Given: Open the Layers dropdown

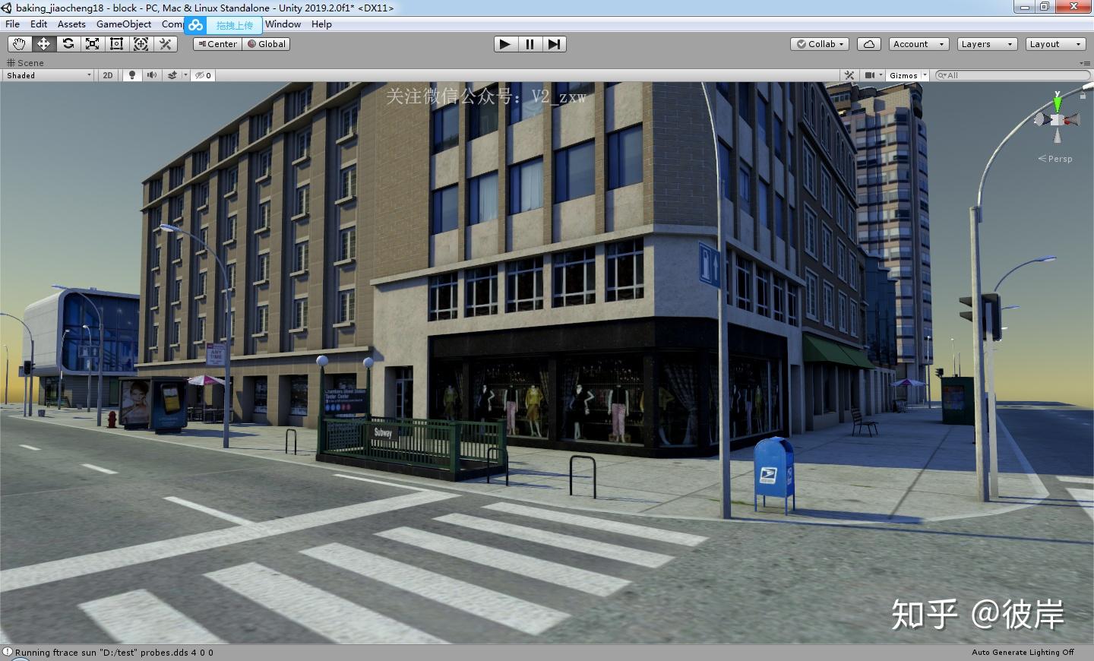Looking at the screenshot, I should (x=987, y=44).
